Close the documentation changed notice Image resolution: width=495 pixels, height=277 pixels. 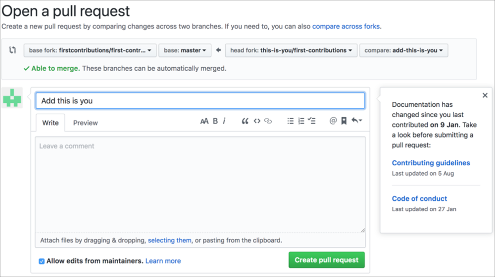[x=485, y=95]
